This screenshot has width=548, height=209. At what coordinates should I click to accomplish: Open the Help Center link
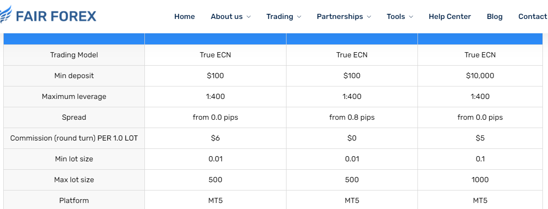[450, 16]
